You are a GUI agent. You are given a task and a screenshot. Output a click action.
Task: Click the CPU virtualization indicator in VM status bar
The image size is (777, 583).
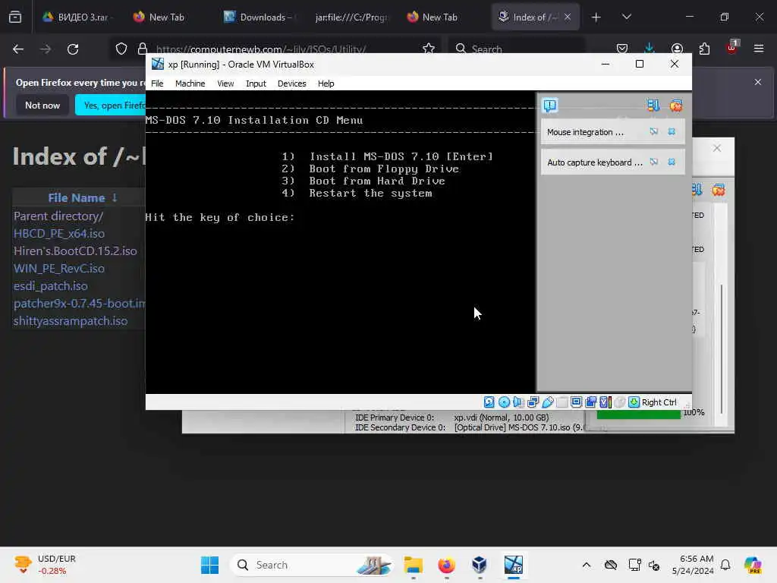(605, 402)
